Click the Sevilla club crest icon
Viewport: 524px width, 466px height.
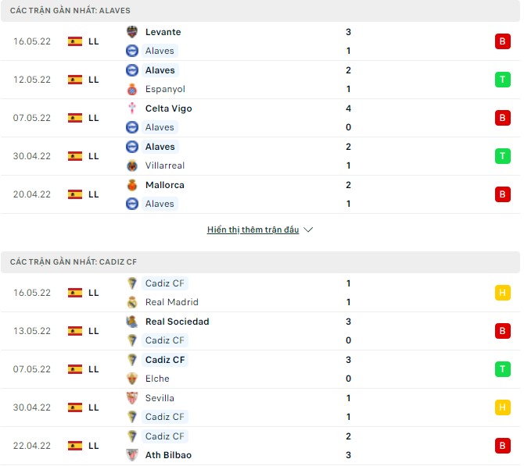[132, 398]
